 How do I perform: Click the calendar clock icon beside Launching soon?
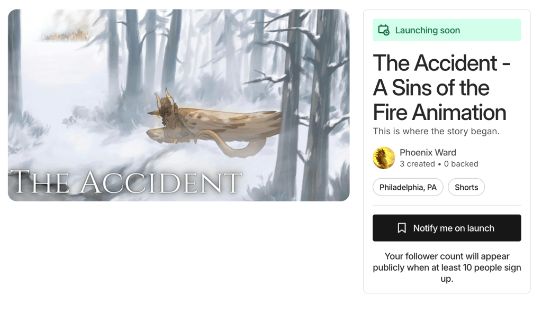[384, 30]
